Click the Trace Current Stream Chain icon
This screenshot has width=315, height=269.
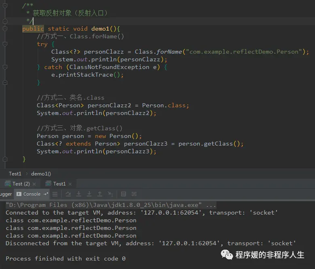click(134, 194)
